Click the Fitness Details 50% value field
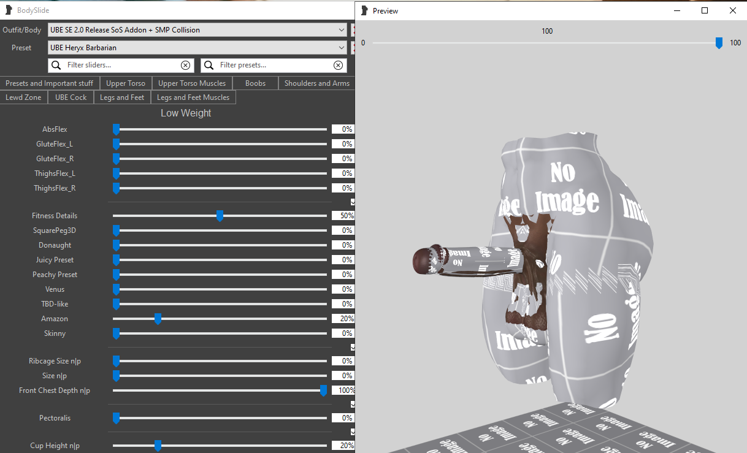 point(343,216)
